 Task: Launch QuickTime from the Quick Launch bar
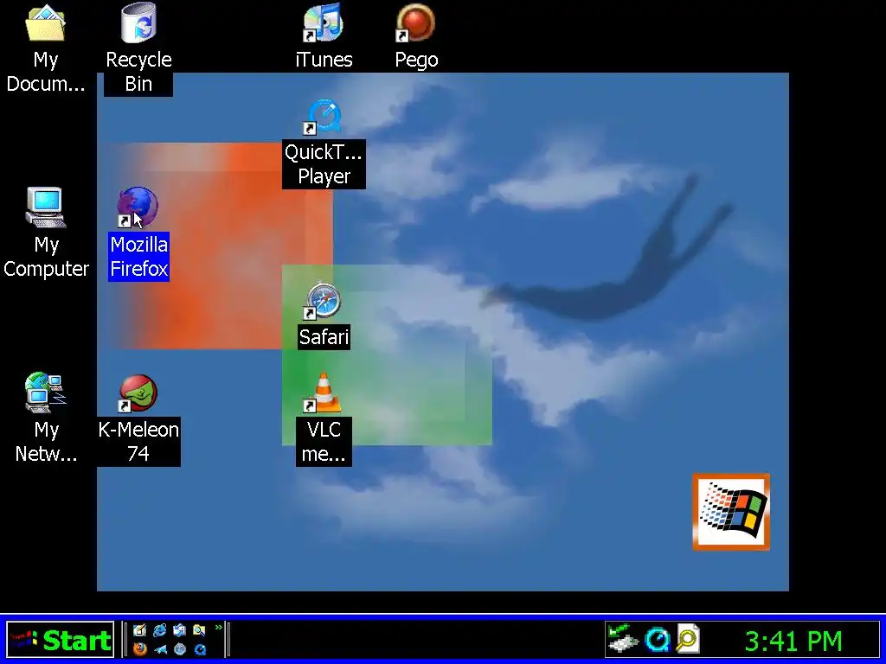pos(200,648)
